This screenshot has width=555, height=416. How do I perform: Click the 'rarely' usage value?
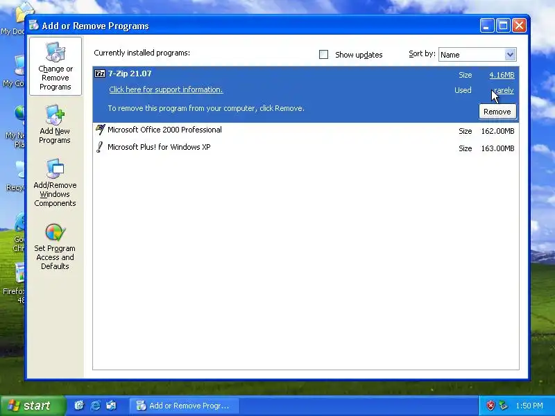click(504, 90)
